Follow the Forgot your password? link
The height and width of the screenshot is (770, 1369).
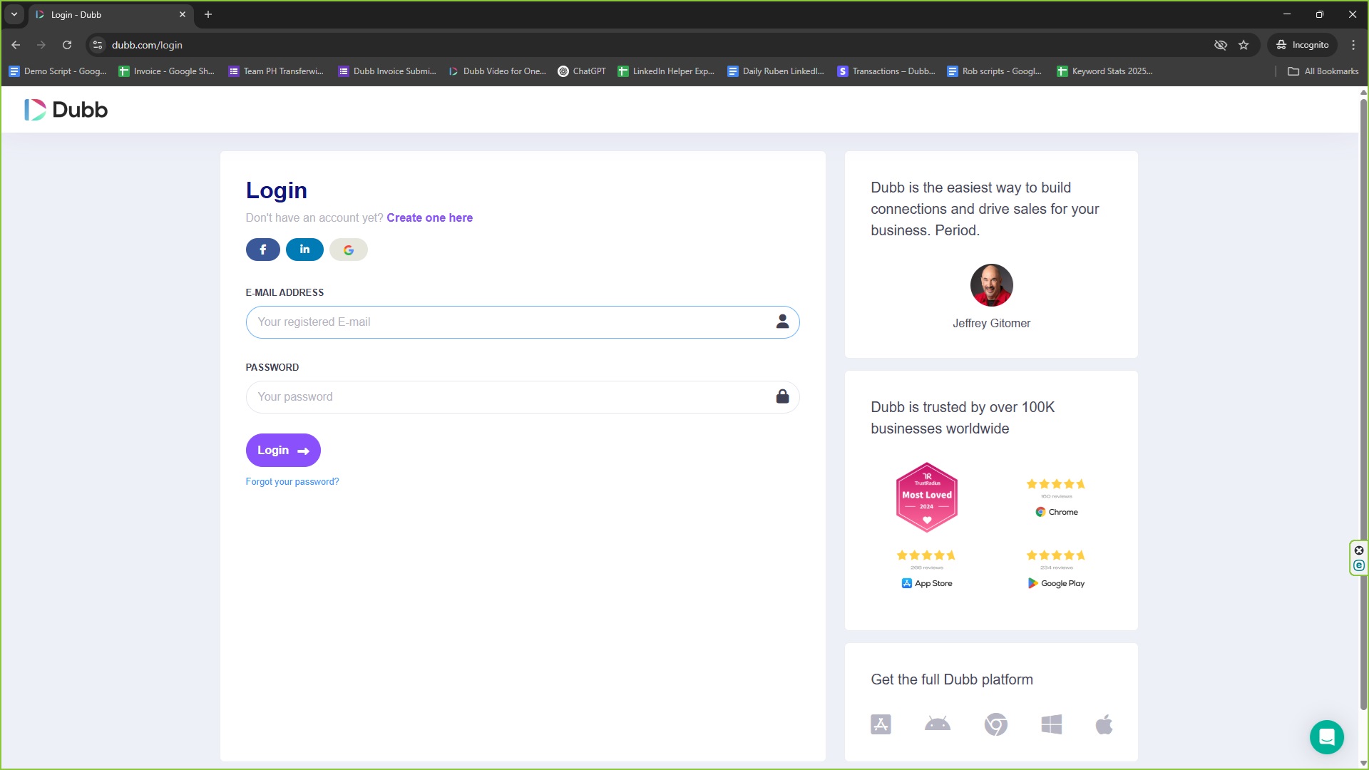coord(292,482)
